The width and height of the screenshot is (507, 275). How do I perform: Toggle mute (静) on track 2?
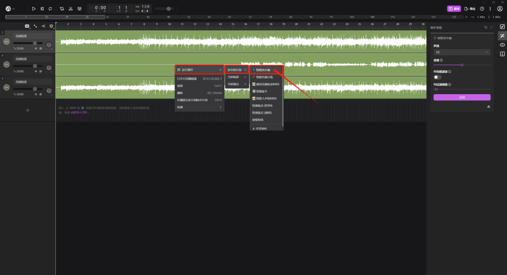point(40,48)
